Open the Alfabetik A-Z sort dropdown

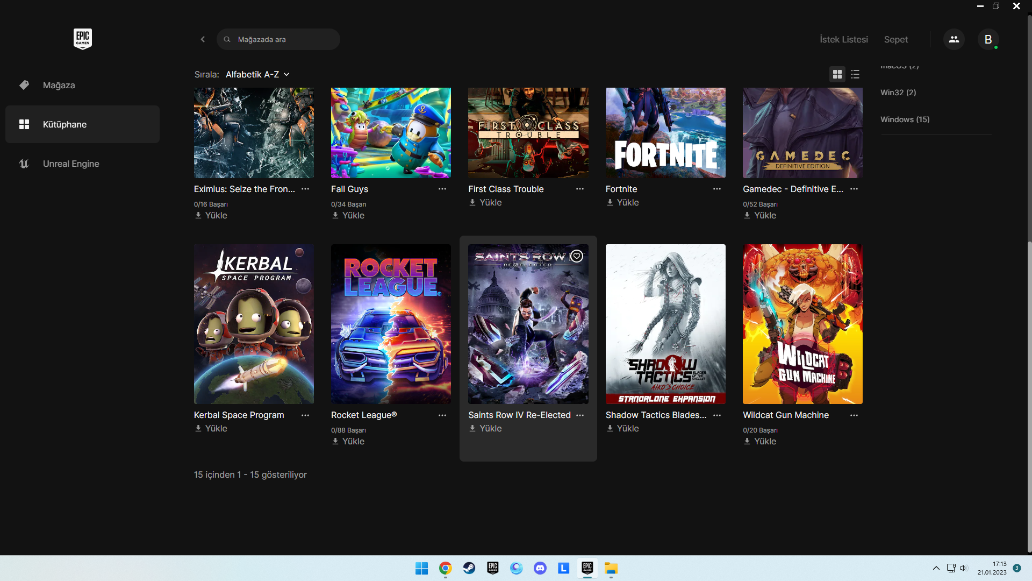pyautogui.click(x=257, y=74)
